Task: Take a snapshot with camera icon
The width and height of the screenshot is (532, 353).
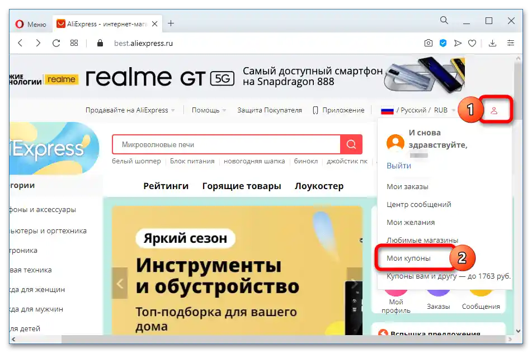Action: (x=428, y=43)
